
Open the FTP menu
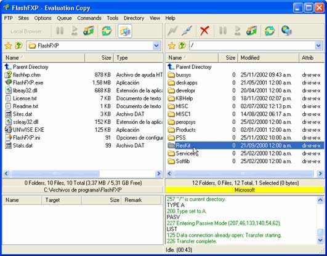point(9,18)
